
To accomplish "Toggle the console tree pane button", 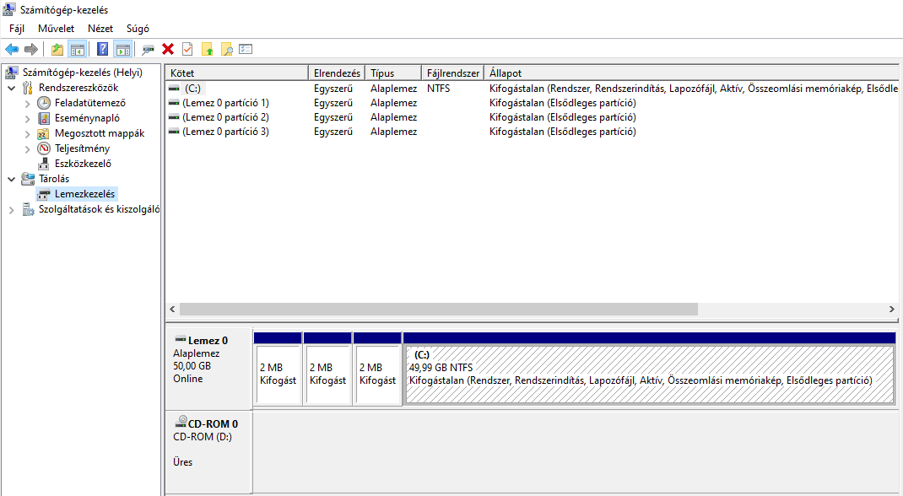I will pos(77,50).
